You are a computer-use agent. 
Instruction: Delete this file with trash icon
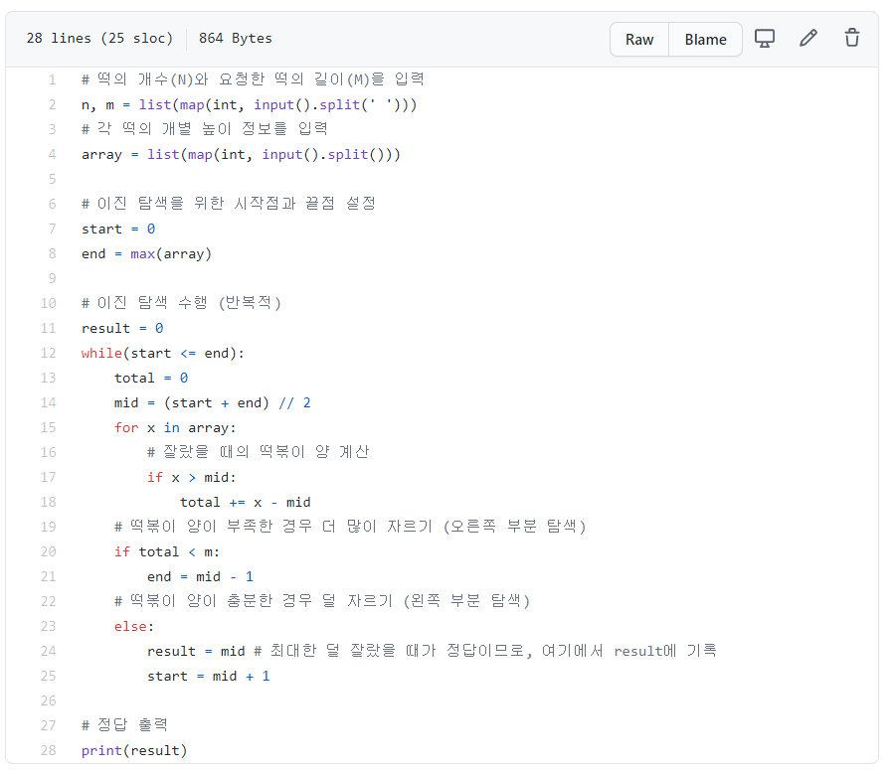point(852,38)
